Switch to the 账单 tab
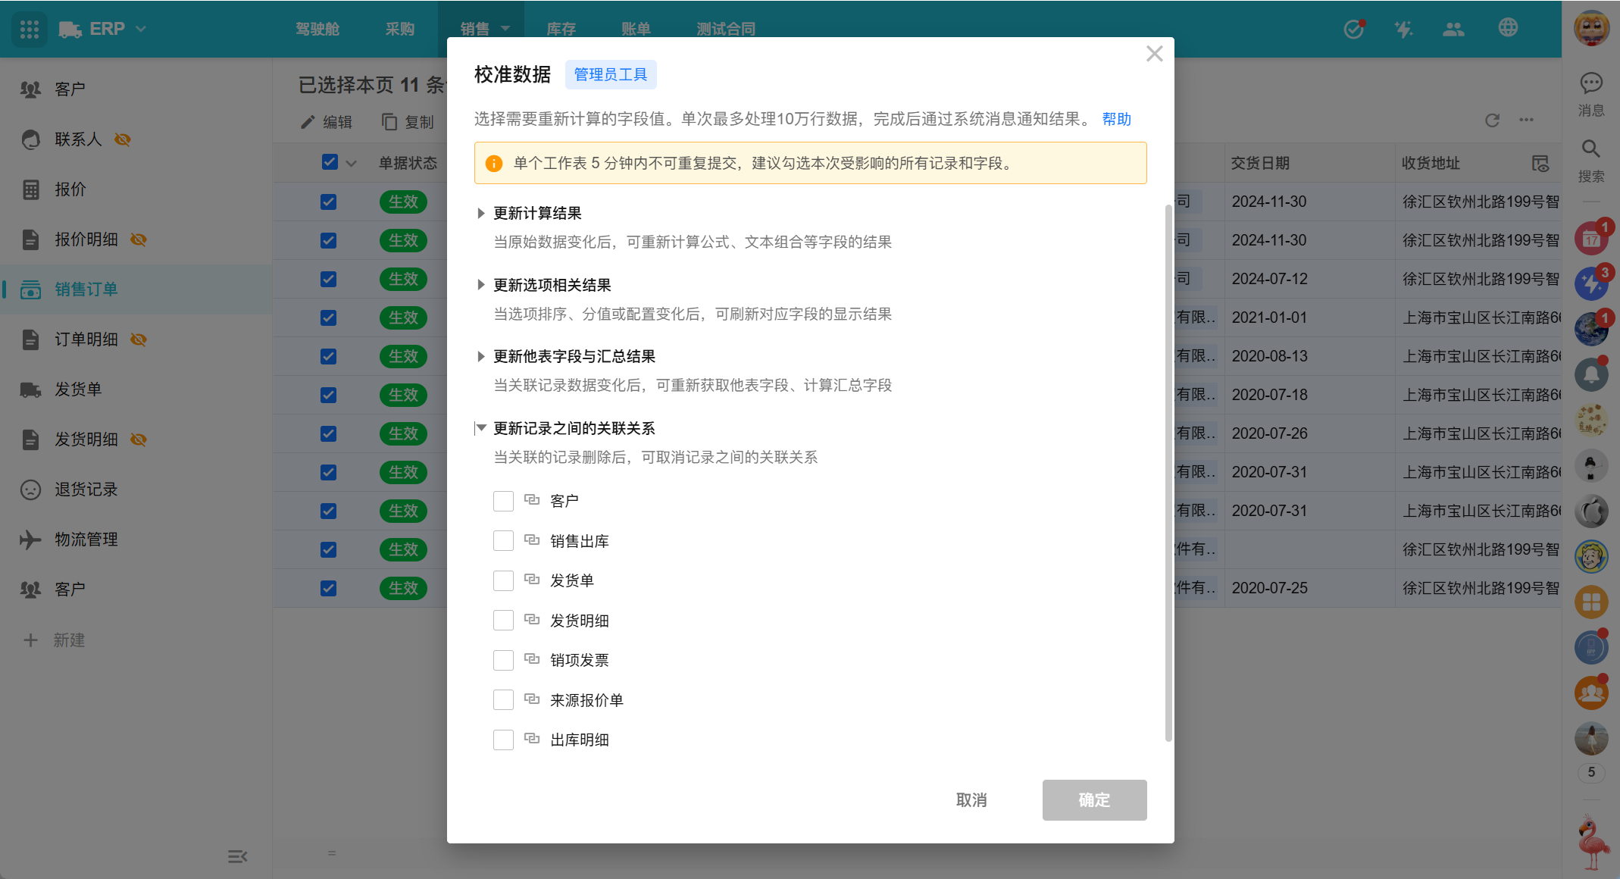Image resolution: width=1620 pixels, height=879 pixels. pyautogui.click(x=636, y=29)
